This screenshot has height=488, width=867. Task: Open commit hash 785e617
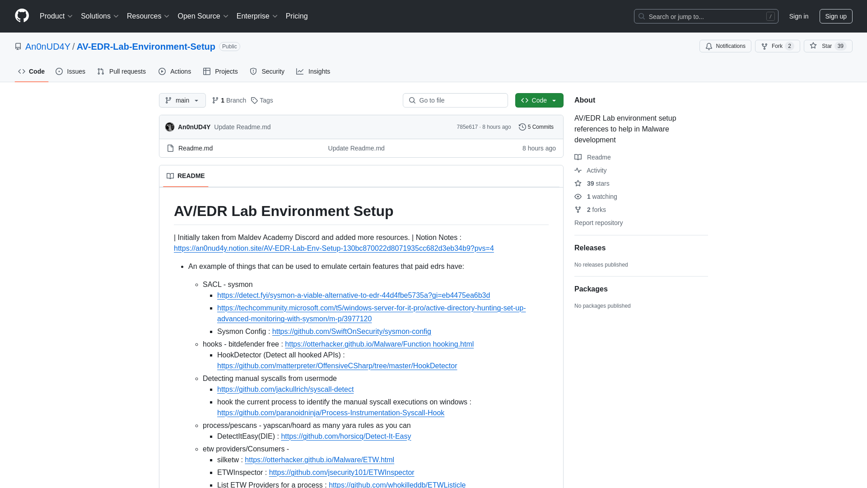(x=467, y=127)
